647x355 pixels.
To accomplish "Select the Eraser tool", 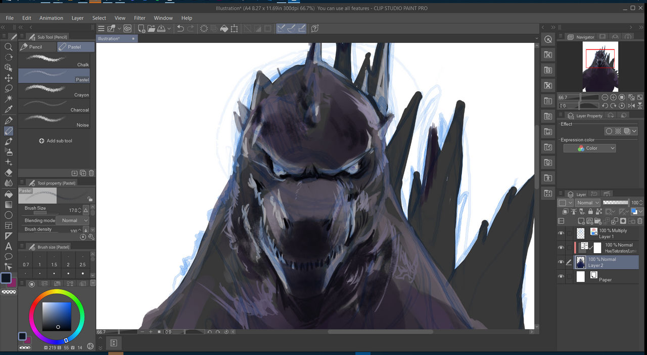I will click(9, 173).
